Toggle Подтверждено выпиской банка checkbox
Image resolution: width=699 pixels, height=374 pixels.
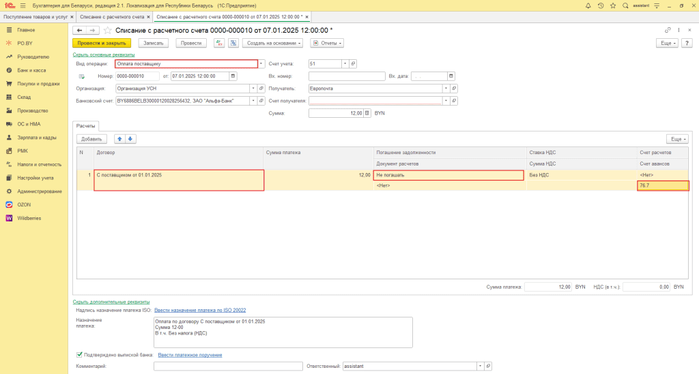click(x=79, y=354)
